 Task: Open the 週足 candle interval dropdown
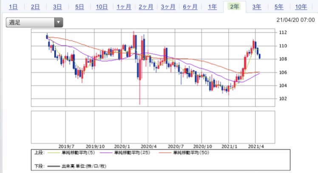[34, 22]
